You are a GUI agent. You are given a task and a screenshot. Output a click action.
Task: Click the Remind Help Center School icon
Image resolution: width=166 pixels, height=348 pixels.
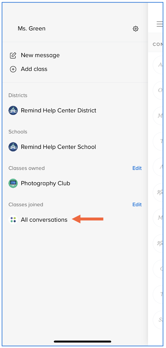(13, 147)
